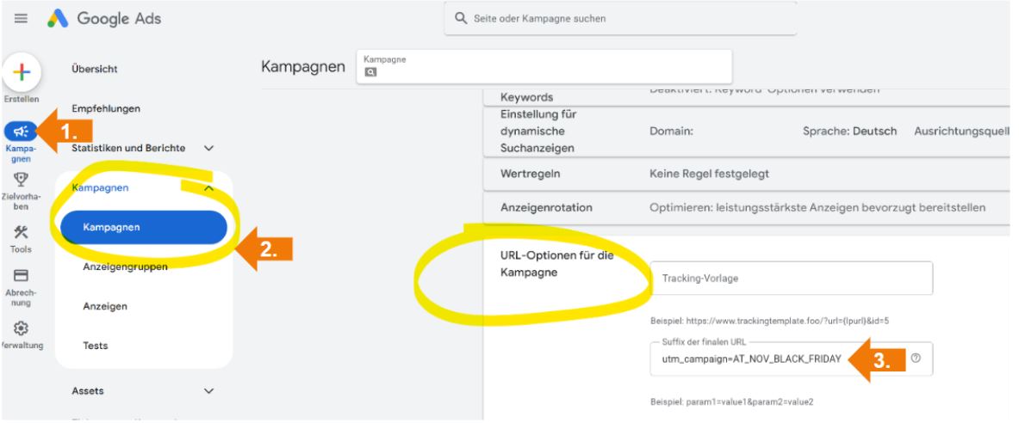Image resolution: width=1019 pixels, height=423 pixels.
Task: Click the Keine Regel festgelegt text
Action: coord(709,175)
